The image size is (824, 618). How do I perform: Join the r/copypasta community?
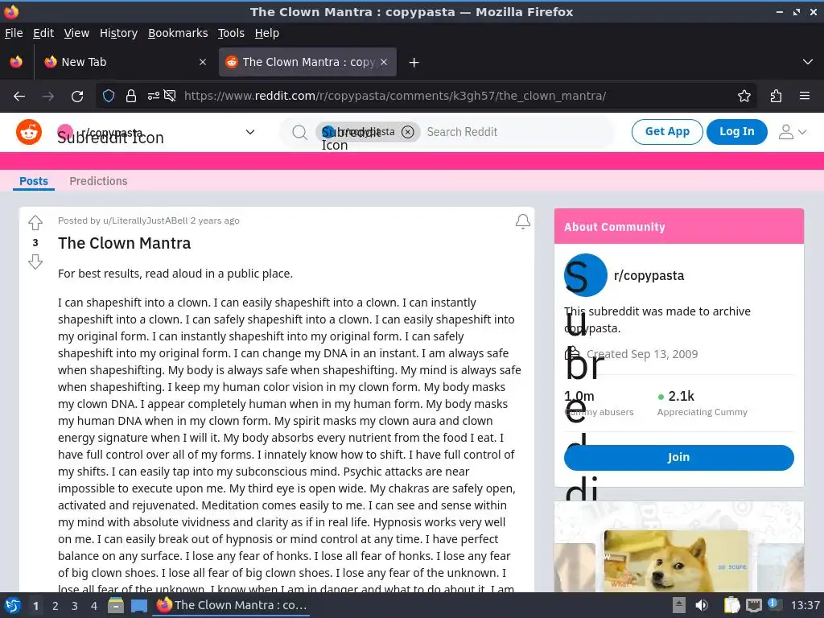(678, 457)
